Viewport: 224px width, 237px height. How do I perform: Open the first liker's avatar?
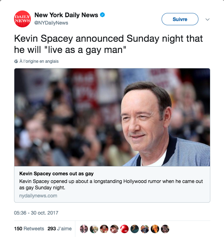(x=84, y=229)
